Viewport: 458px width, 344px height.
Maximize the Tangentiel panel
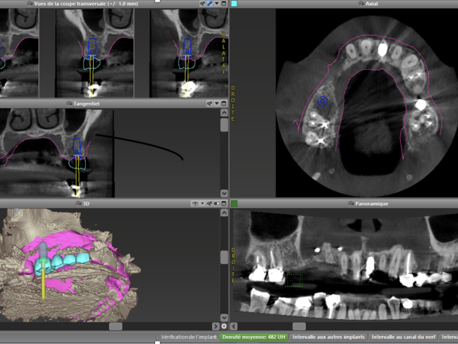(x=224, y=104)
